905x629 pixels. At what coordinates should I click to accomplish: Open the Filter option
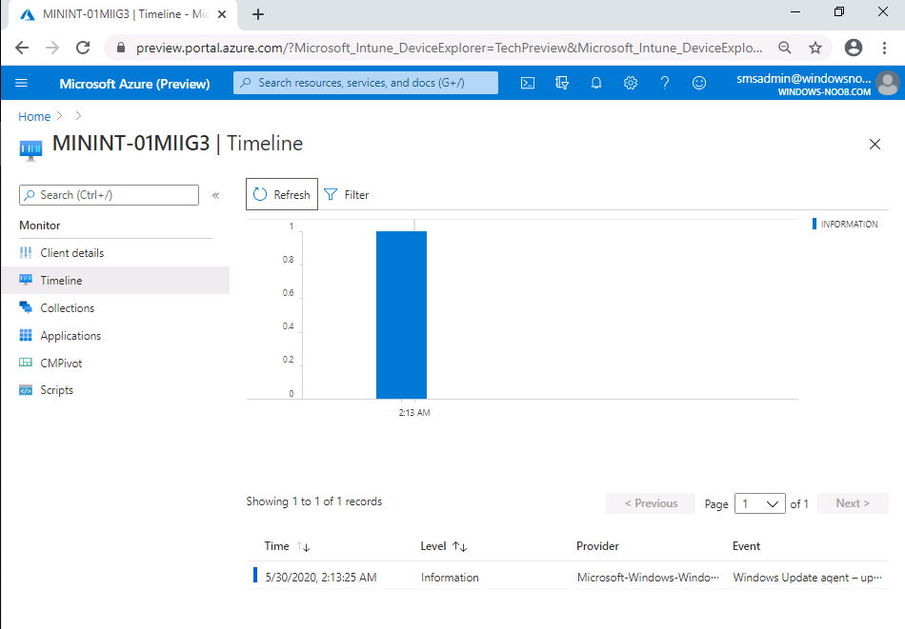click(x=347, y=195)
